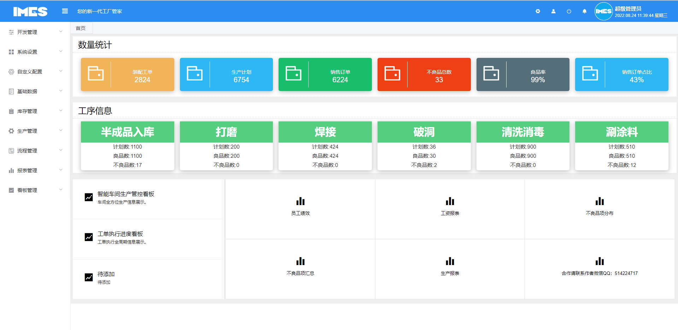Click the 生产管理 gear icon in sidebar

(x=11, y=131)
